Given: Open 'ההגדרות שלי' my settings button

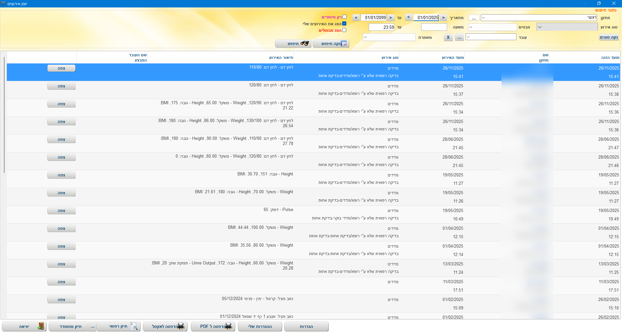Looking at the screenshot, I should [x=260, y=326].
